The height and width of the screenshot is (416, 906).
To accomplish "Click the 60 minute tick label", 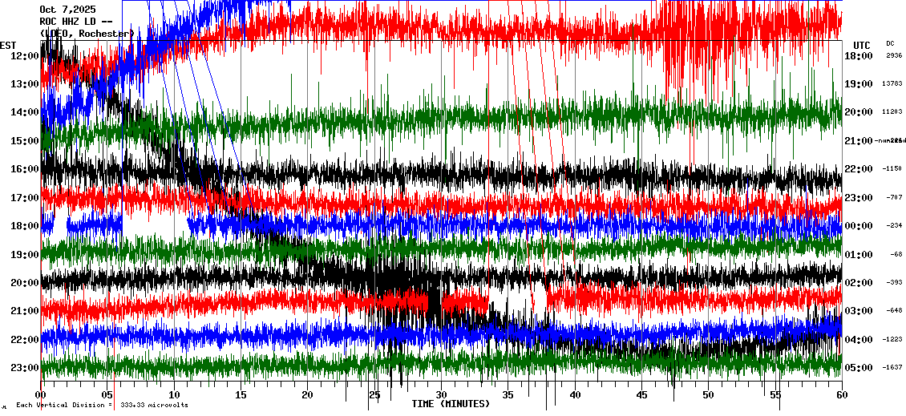I will [841, 395].
